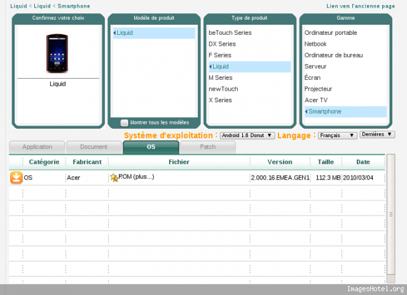Select Ordinateur de bureau in Gamme list
Image resolution: width=407 pixels, height=295 pixels.
333,55
